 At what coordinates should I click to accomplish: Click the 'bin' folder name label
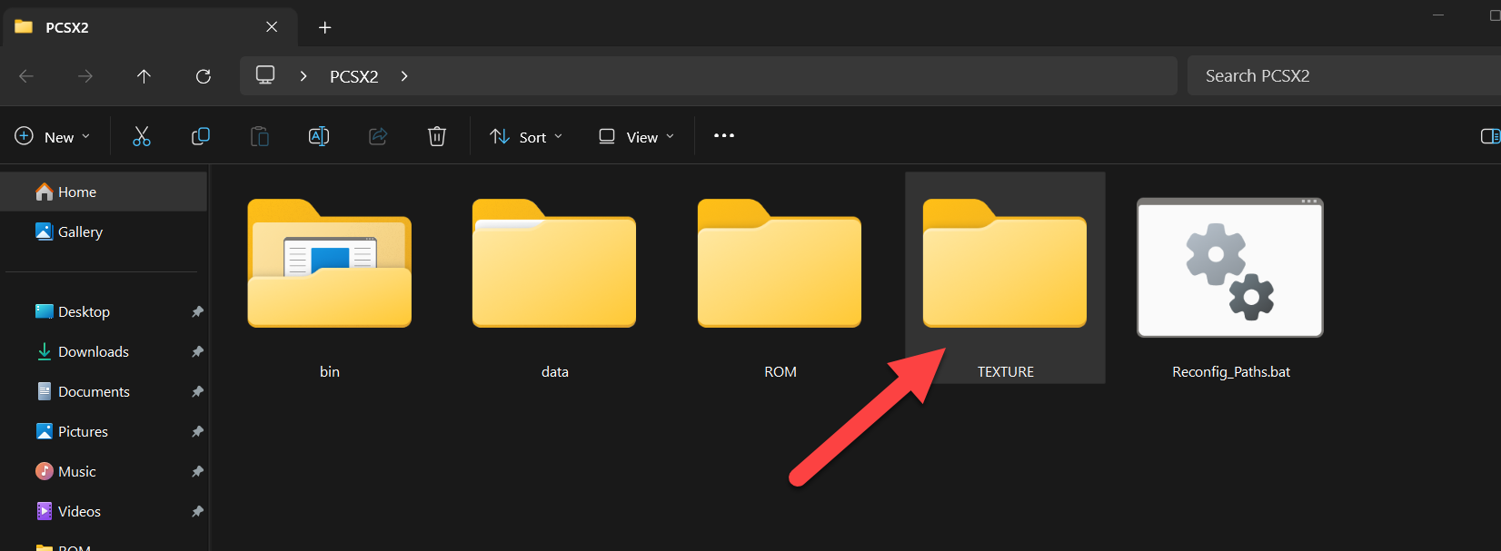tap(330, 371)
